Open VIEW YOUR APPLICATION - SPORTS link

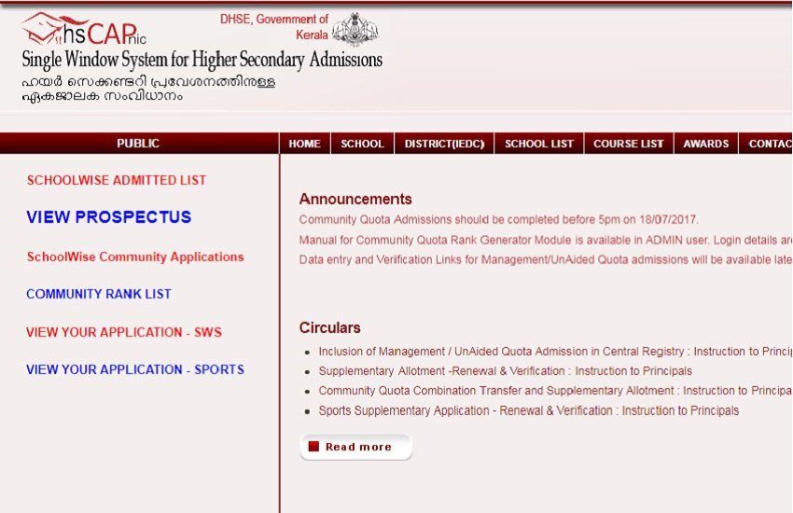click(135, 369)
